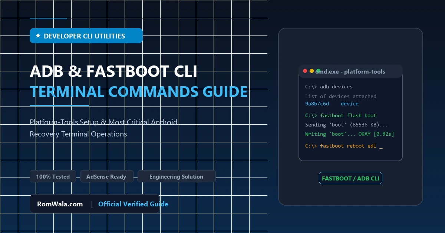Click the Platform-Tools Setup subtitle text
Viewport: 445px width, 233px height.
104,122
